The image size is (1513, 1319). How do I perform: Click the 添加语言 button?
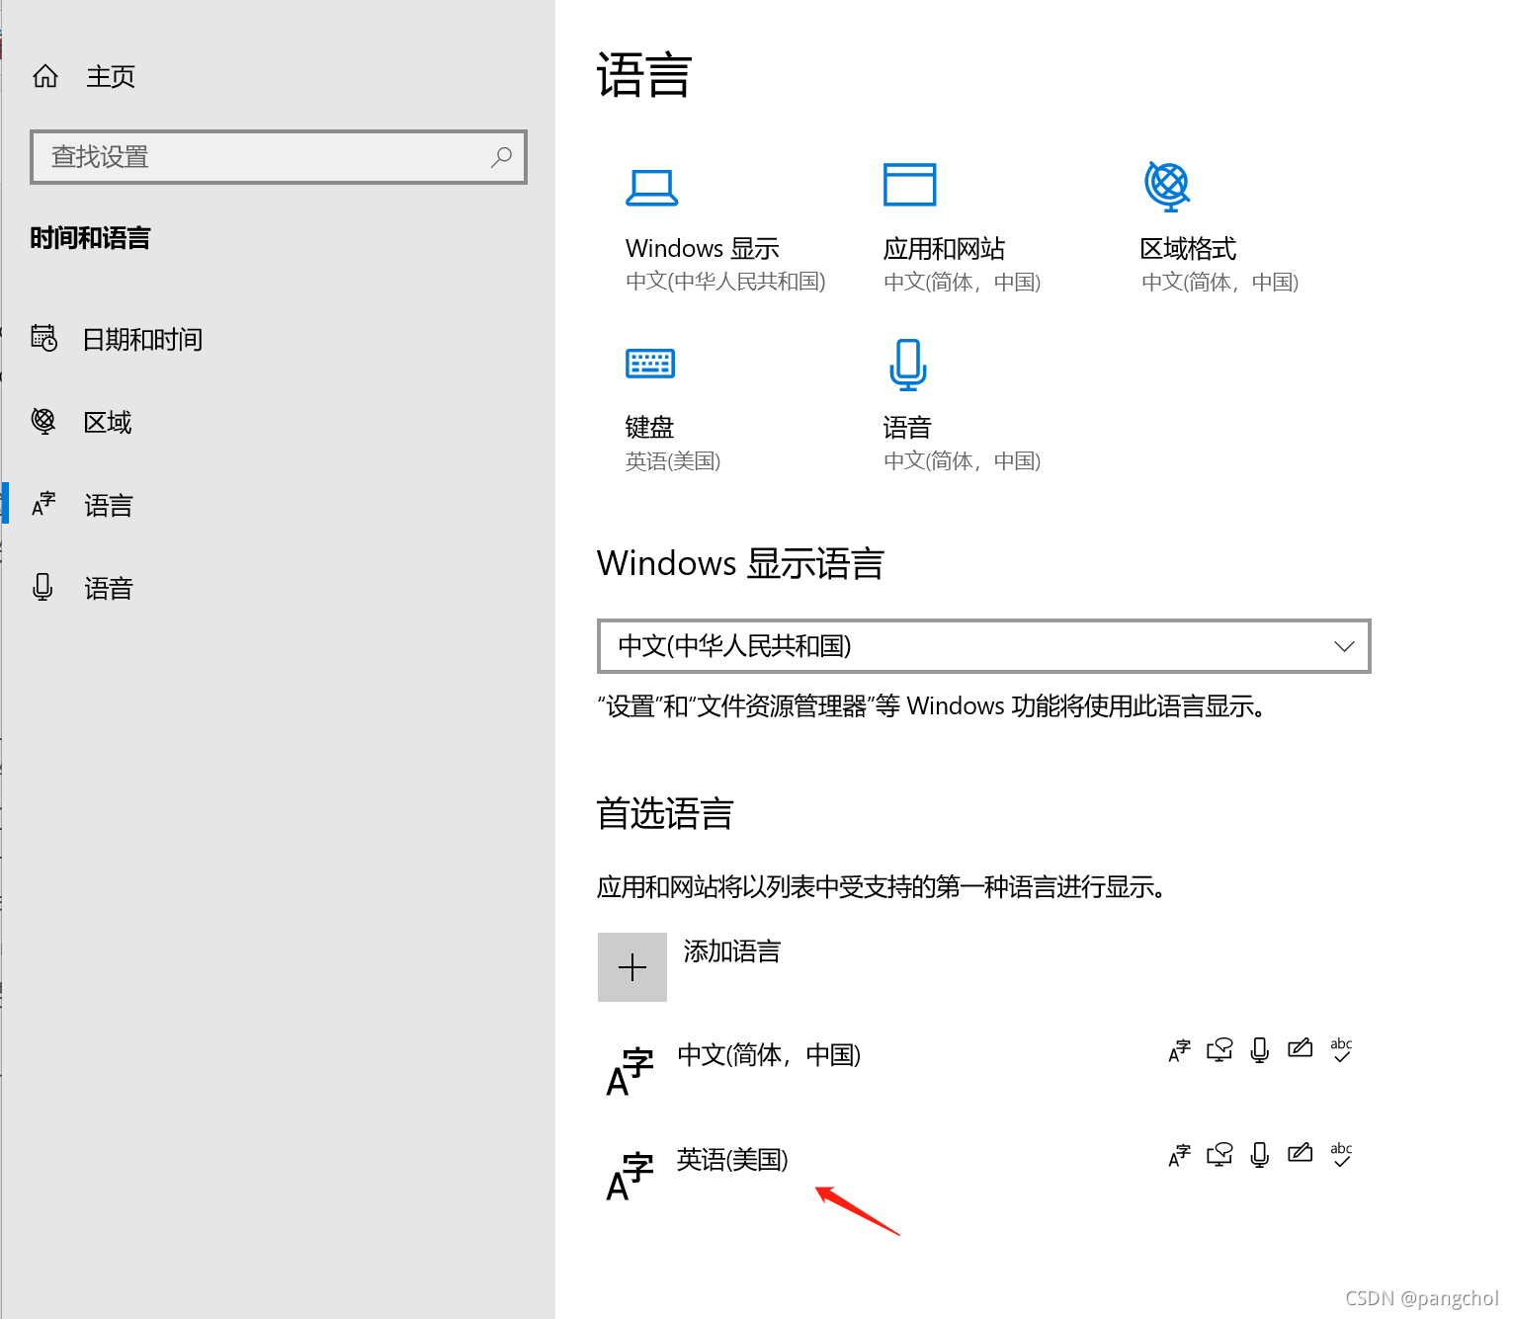pyautogui.click(x=632, y=967)
